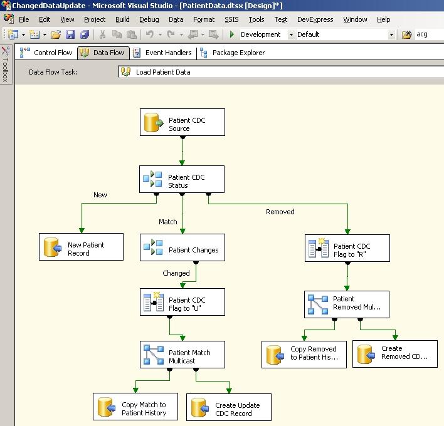Open the SSIS menu
Screen dimensions: 444x426
[x=231, y=19]
